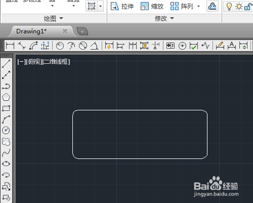Image resolution: width=253 pixels, height=203 pixels.
Task: Click the [-] viewport control
Action: point(21,62)
